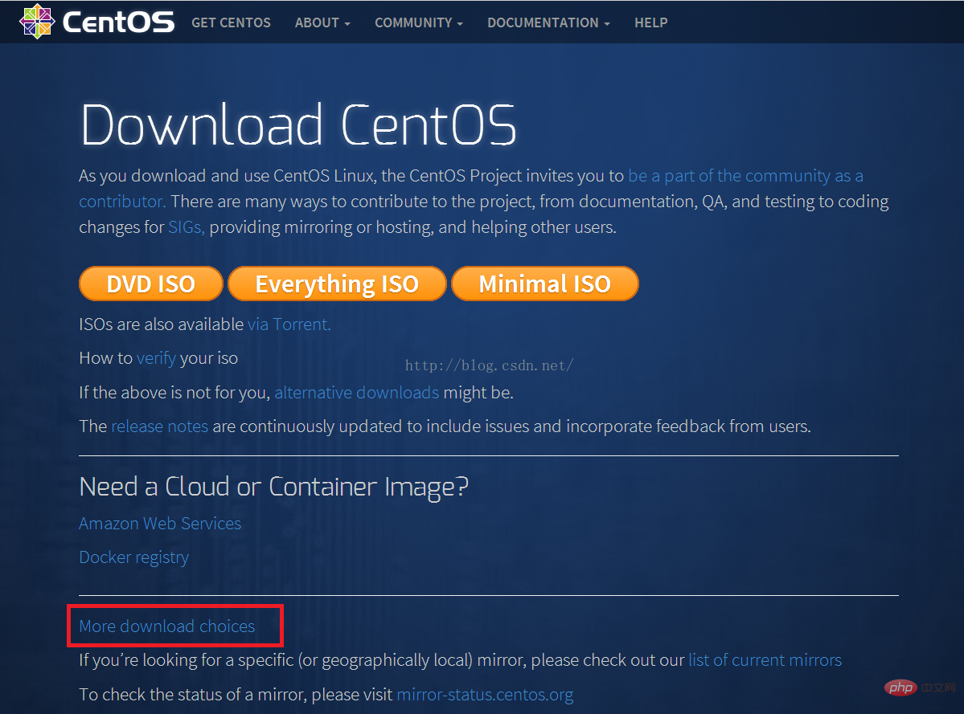964x714 pixels.
Task: Click the 'Download CentOS' page heading
Action: 298,124
